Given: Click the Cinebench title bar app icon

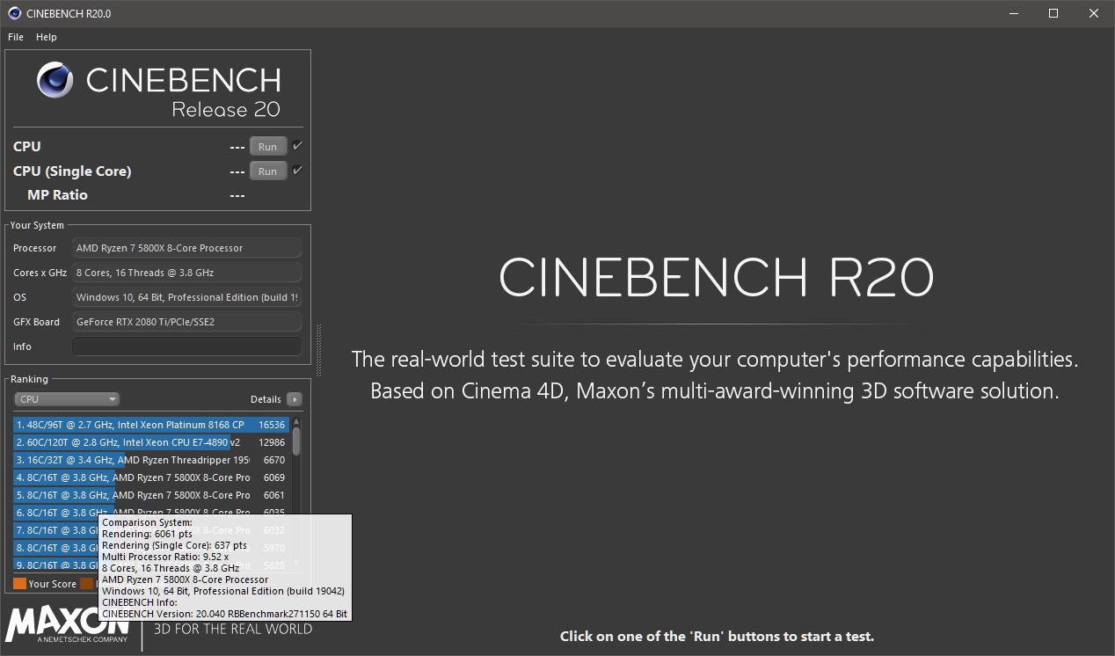Looking at the screenshot, I should pyautogui.click(x=15, y=13).
